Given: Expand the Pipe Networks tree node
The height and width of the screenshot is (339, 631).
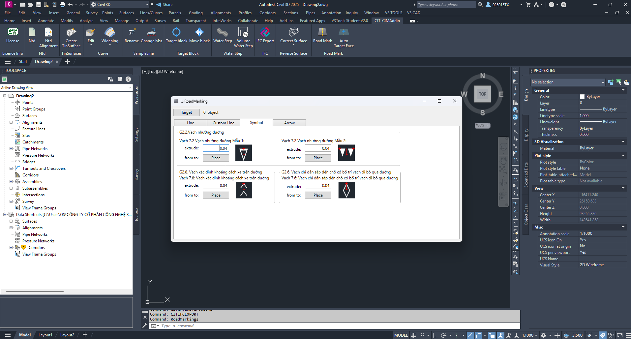Looking at the screenshot, I should [11, 149].
